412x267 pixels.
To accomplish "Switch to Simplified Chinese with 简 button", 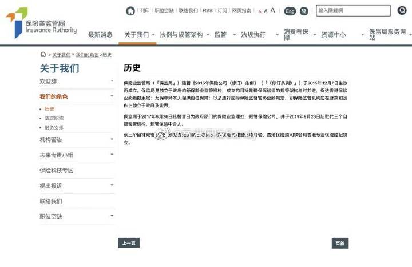I will tap(303, 11).
